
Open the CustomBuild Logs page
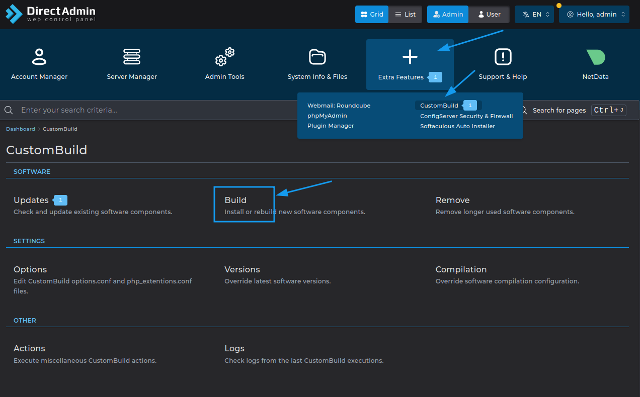pyautogui.click(x=234, y=348)
